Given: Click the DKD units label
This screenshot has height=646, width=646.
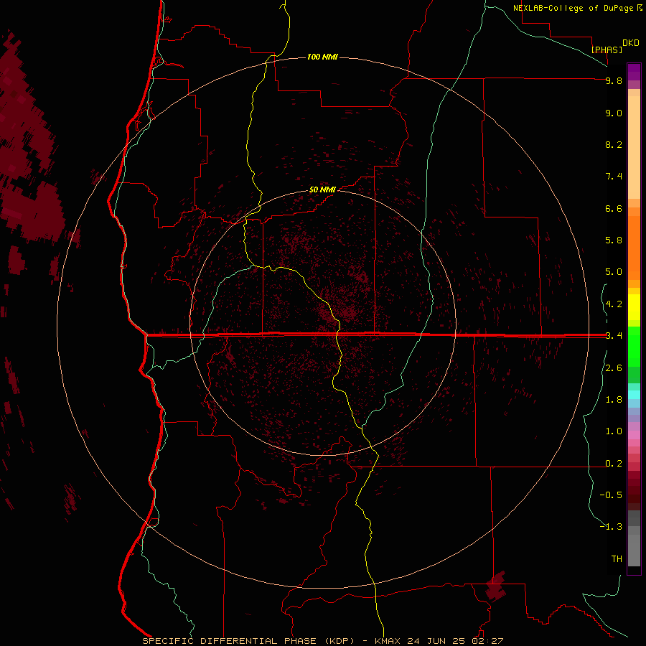Looking at the screenshot, I should (x=631, y=43).
